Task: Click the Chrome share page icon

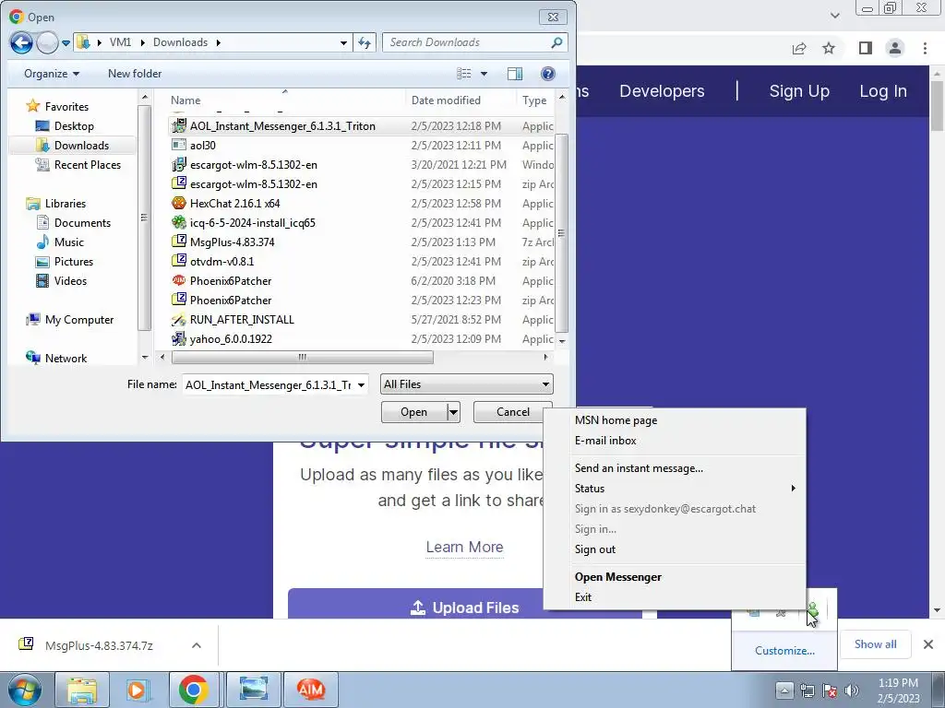Action: 799,48
